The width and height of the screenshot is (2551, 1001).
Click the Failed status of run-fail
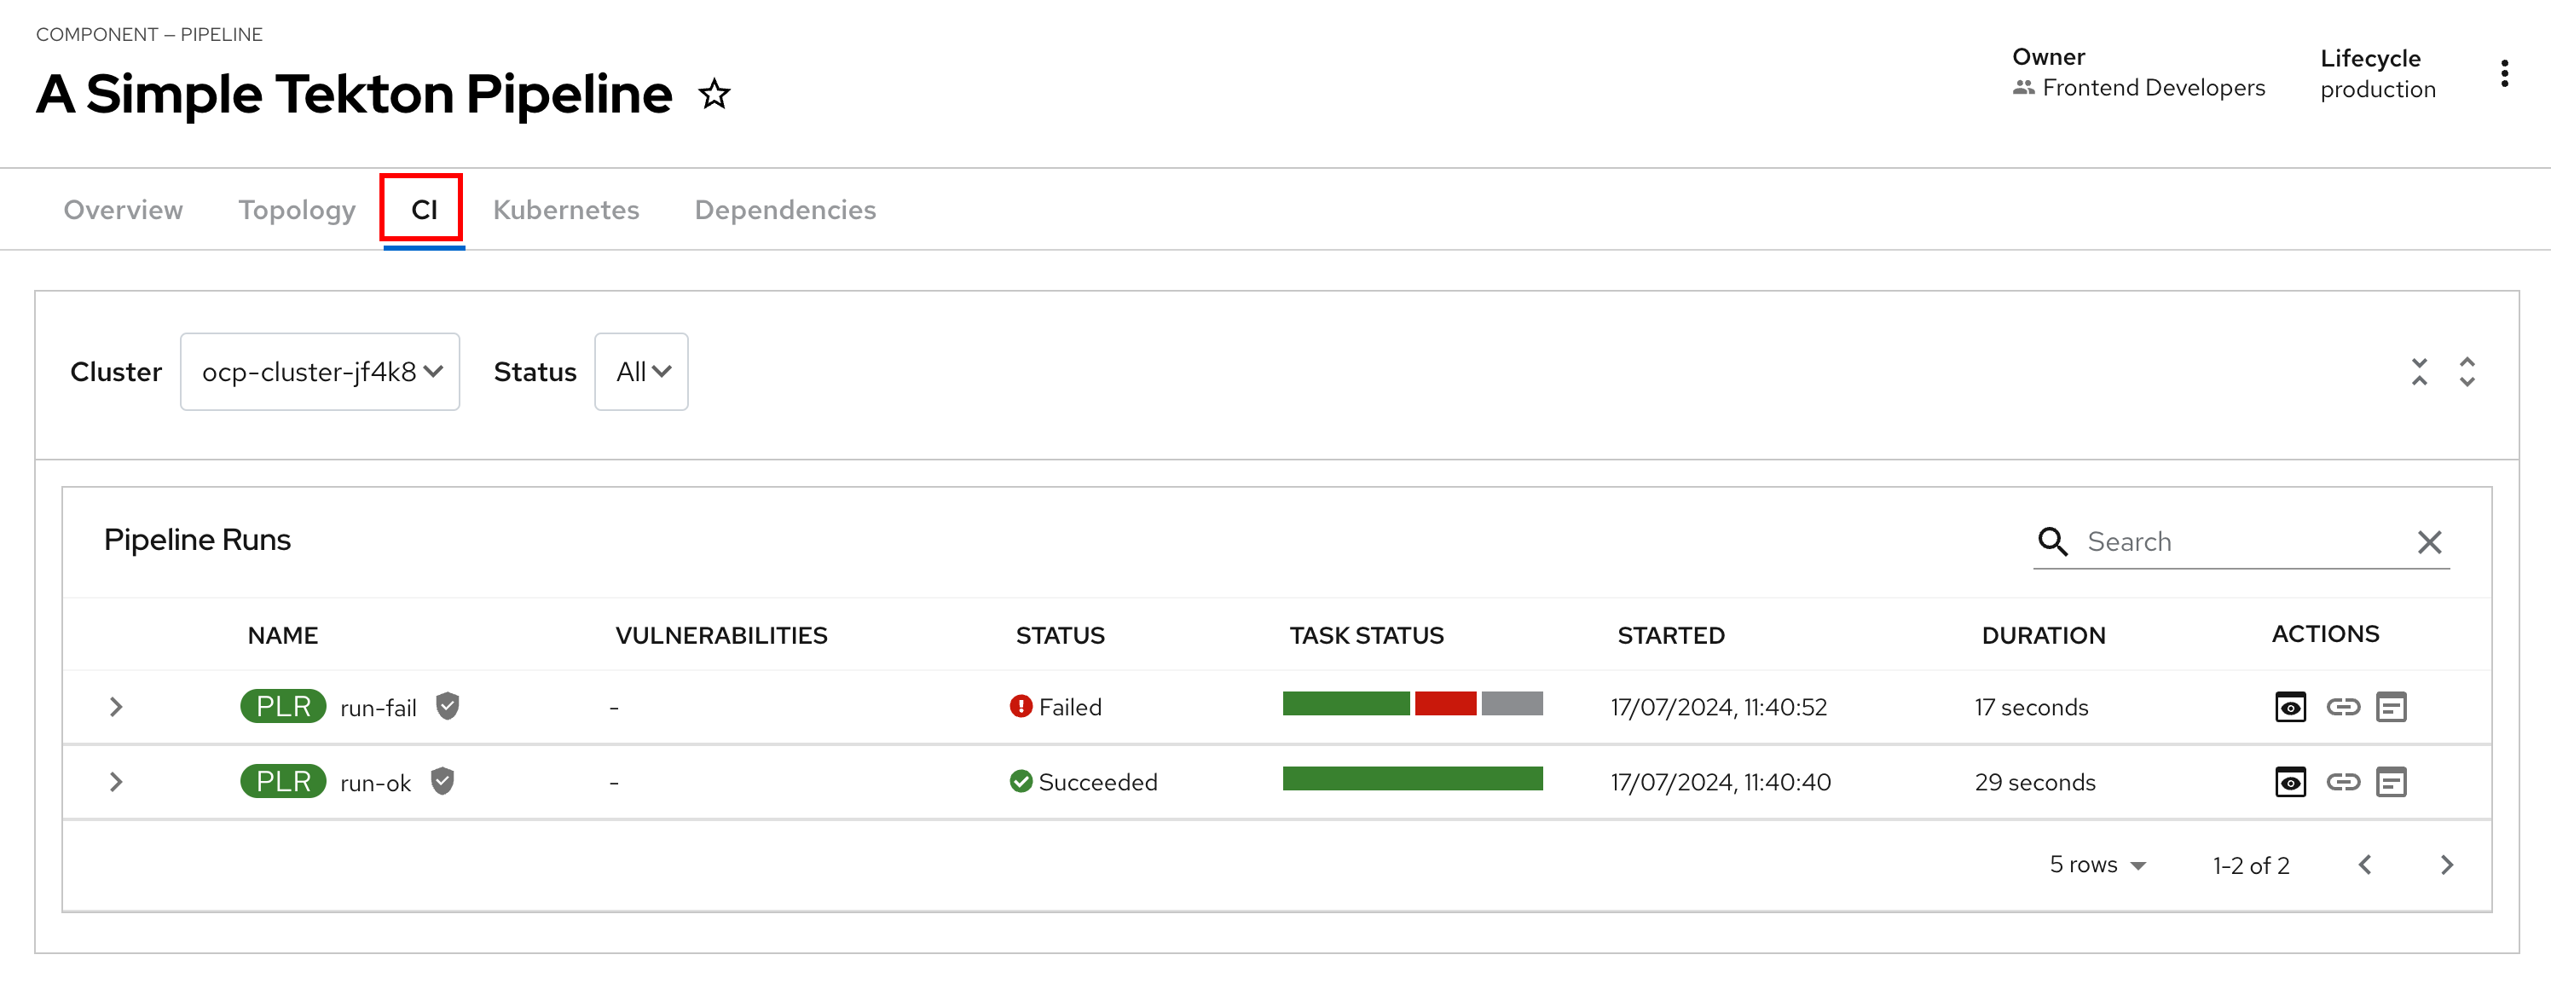(1055, 707)
